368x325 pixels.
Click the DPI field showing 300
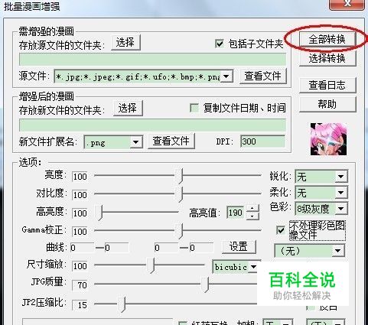point(262,141)
